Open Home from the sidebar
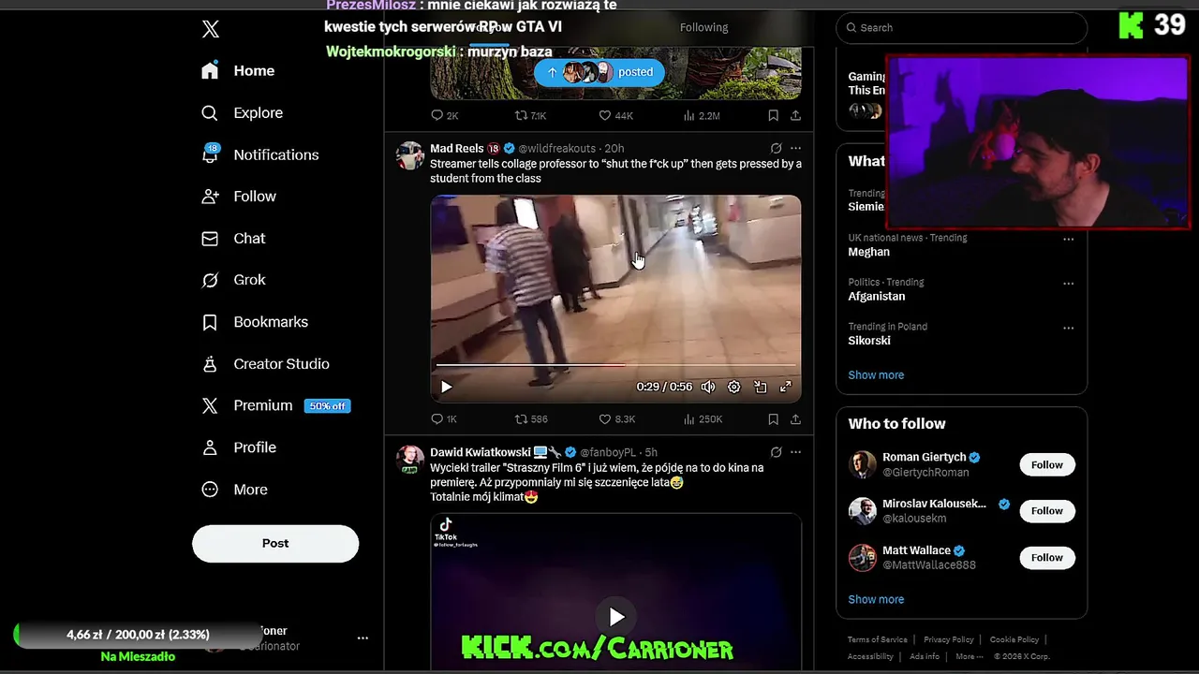1199x674 pixels. (x=239, y=71)
